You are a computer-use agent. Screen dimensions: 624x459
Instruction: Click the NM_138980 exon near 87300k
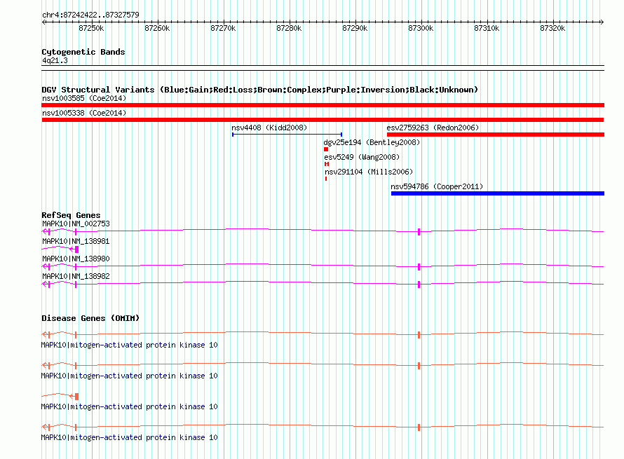coord(419,267)
